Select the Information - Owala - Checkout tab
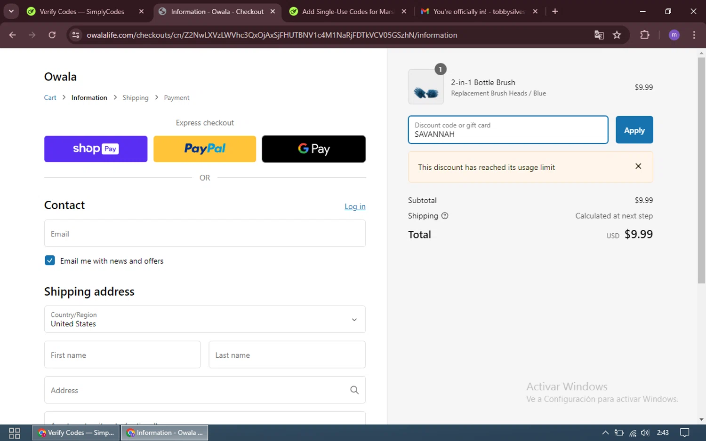706x441 pixels. click(x=217, y=11)
